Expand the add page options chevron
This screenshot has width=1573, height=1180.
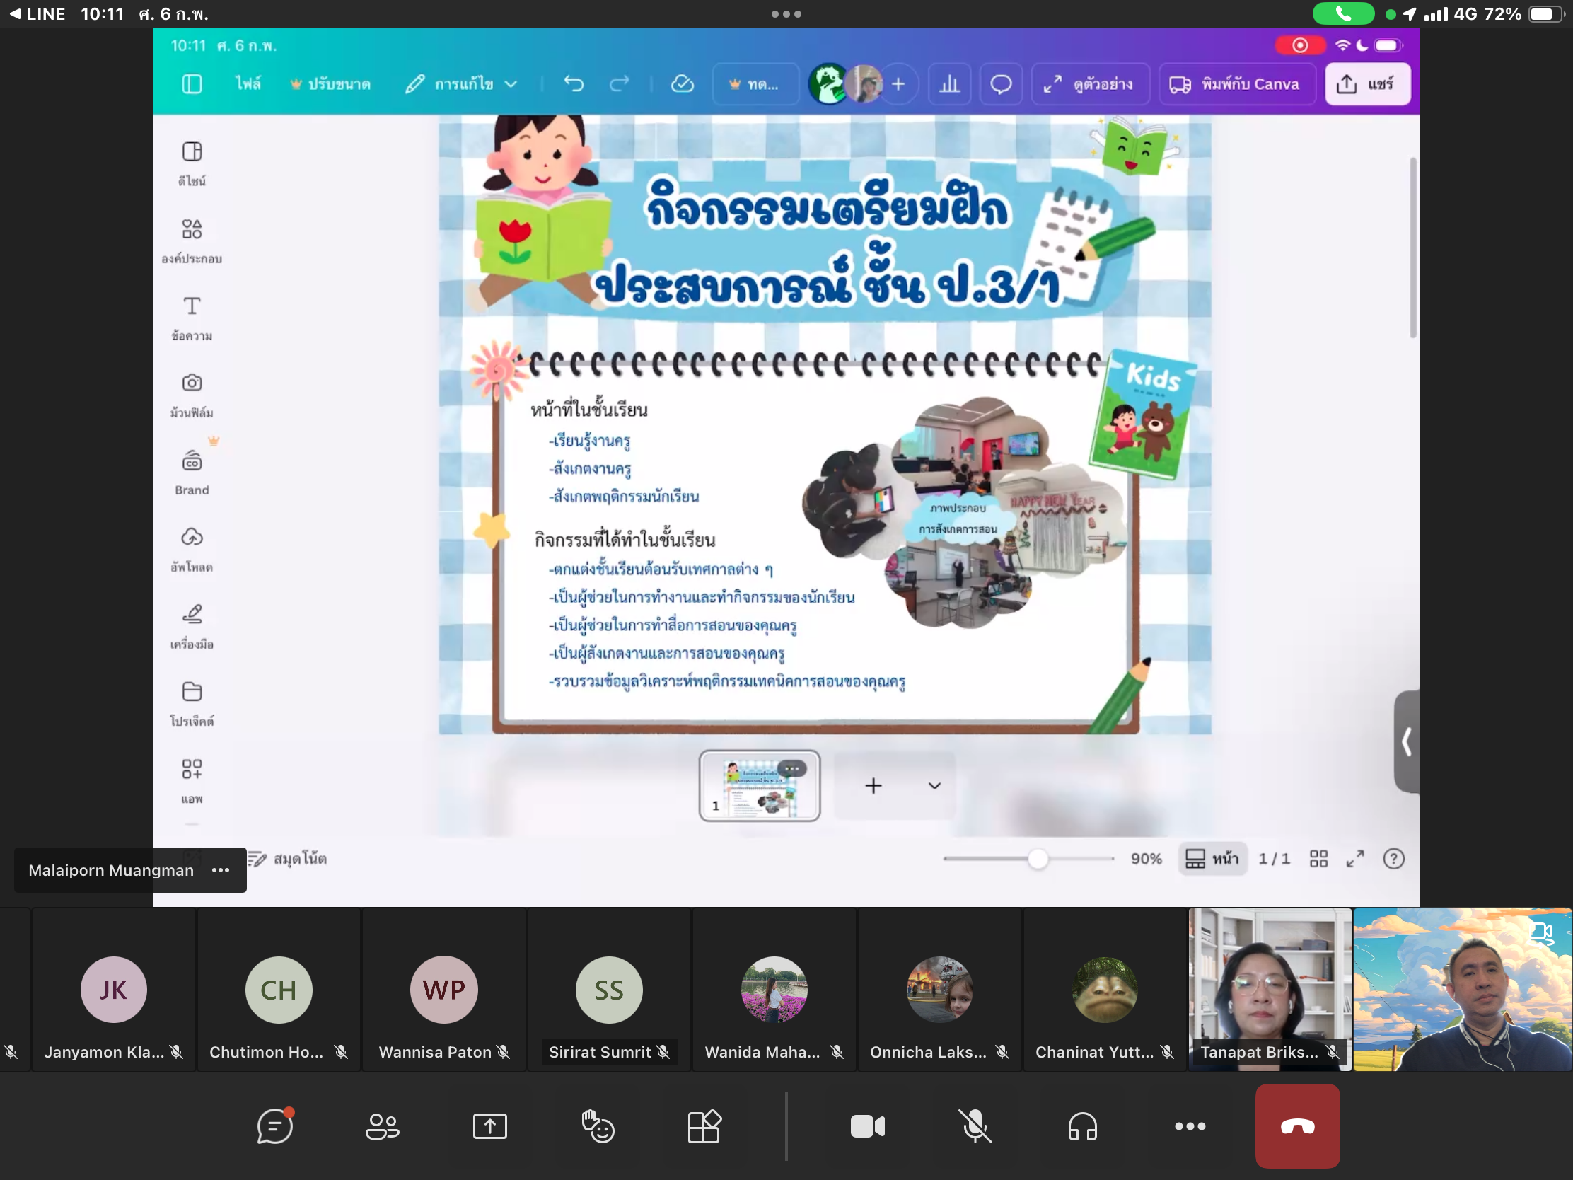coord(934,785)
